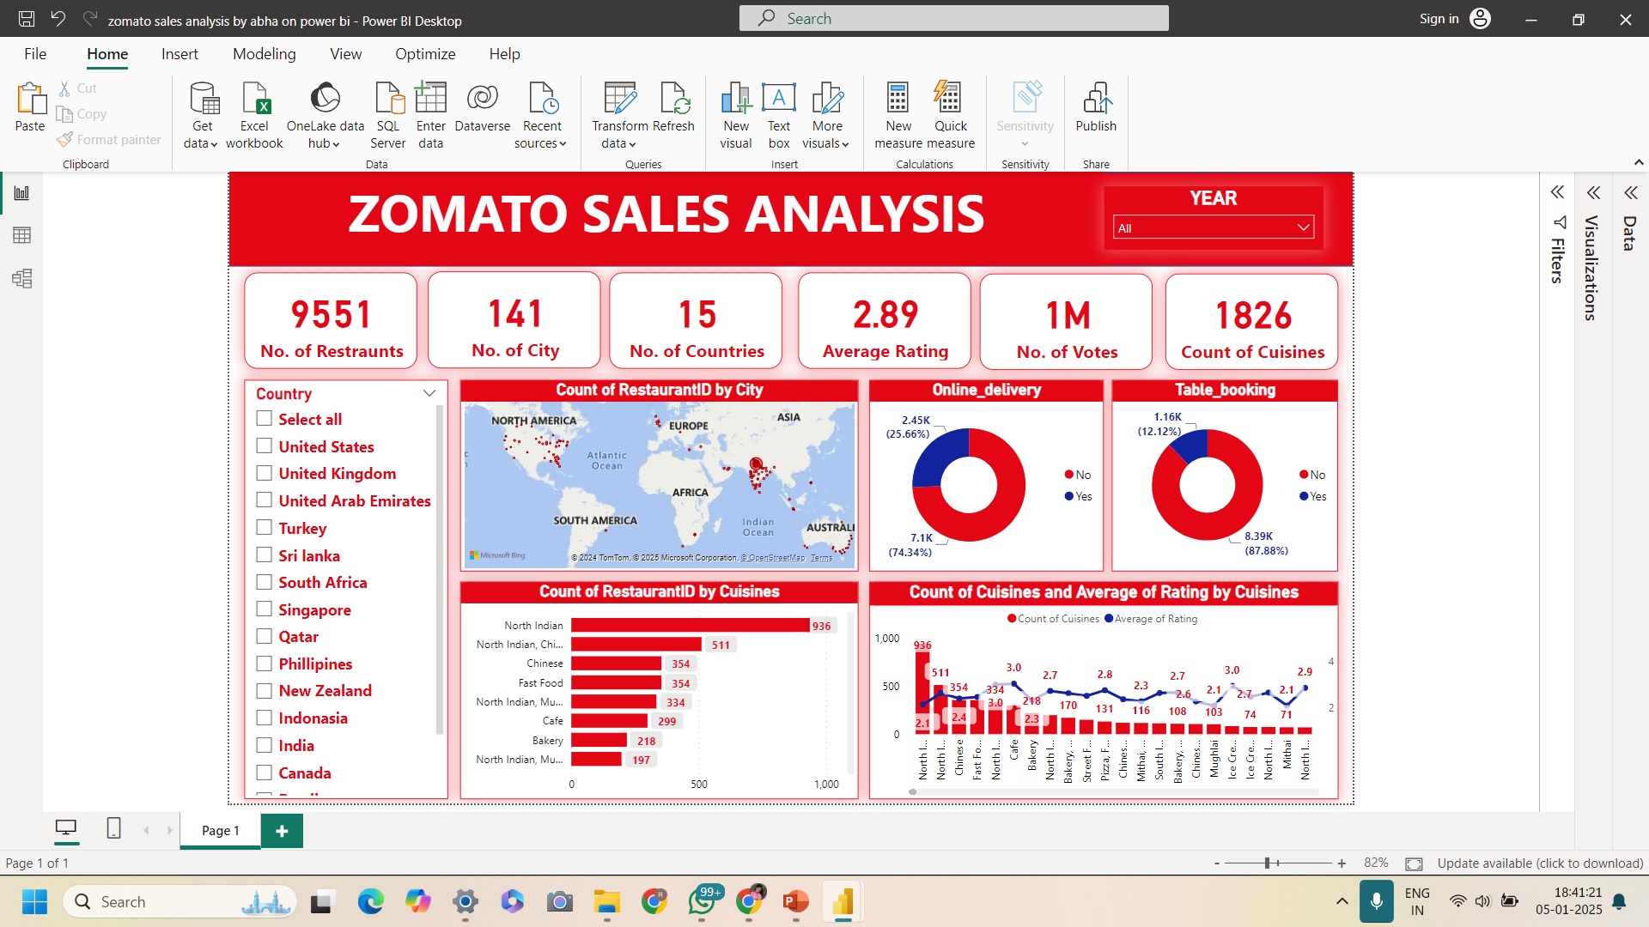Image resolution: width=1649 pixels, height=927 pixels.
Task: Click the title bar Search field
Action: tap(953, 18)
